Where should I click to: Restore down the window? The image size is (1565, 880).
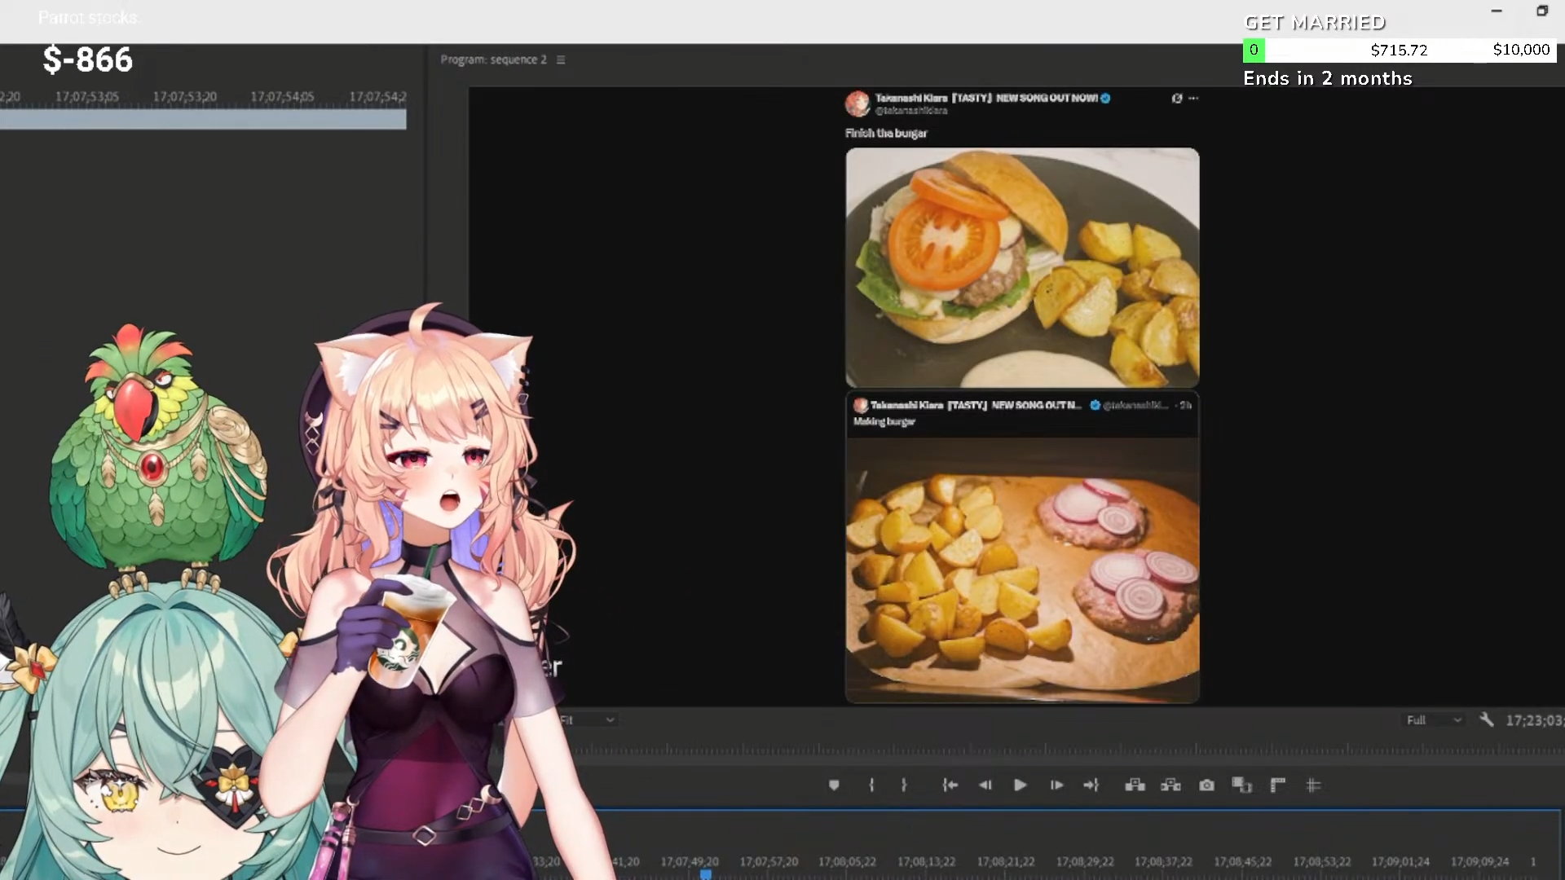click(1542, 11)
